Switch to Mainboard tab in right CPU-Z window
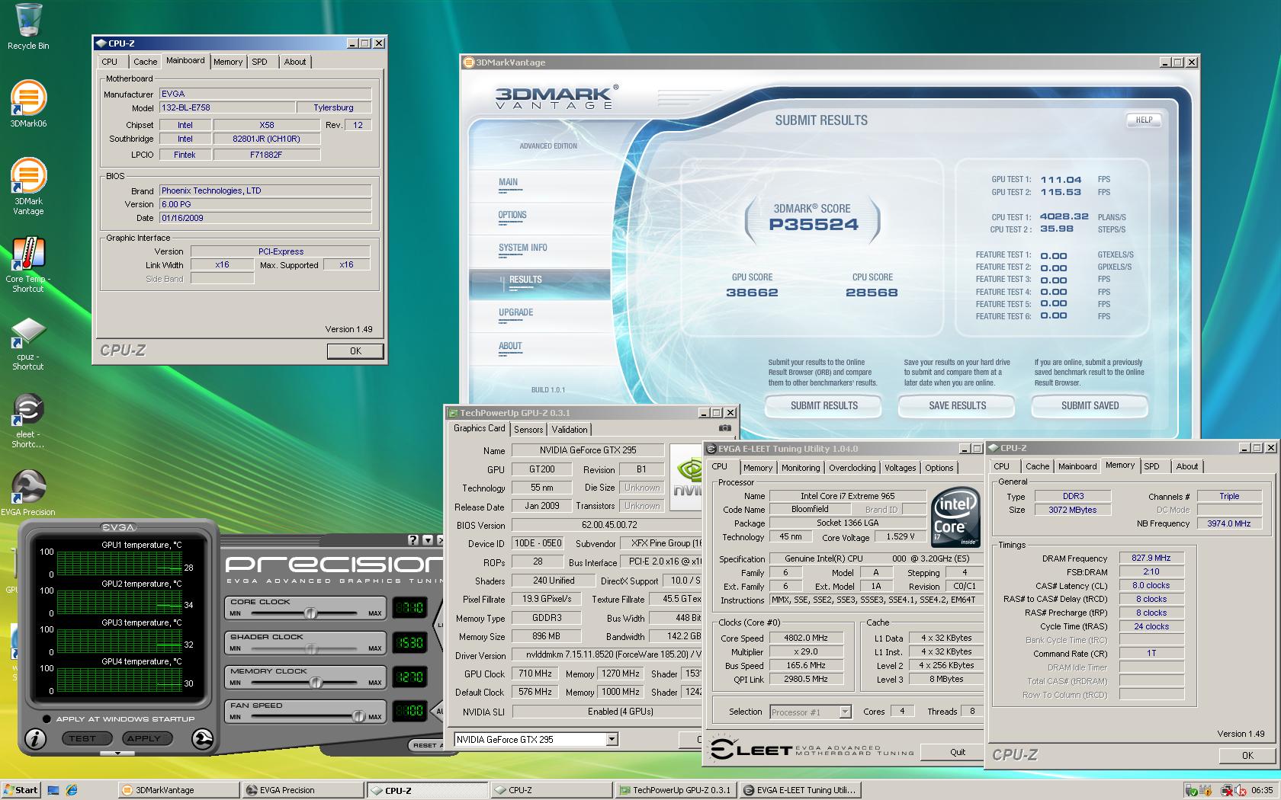The width and height of the screenshot is (1281, 800). pyautogui.click(x=1077, y=466)
